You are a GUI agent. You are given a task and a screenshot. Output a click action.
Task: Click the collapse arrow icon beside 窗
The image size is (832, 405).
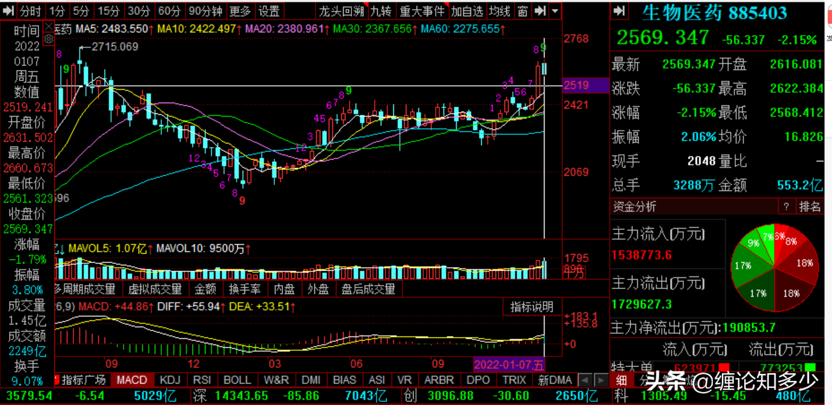540,11
